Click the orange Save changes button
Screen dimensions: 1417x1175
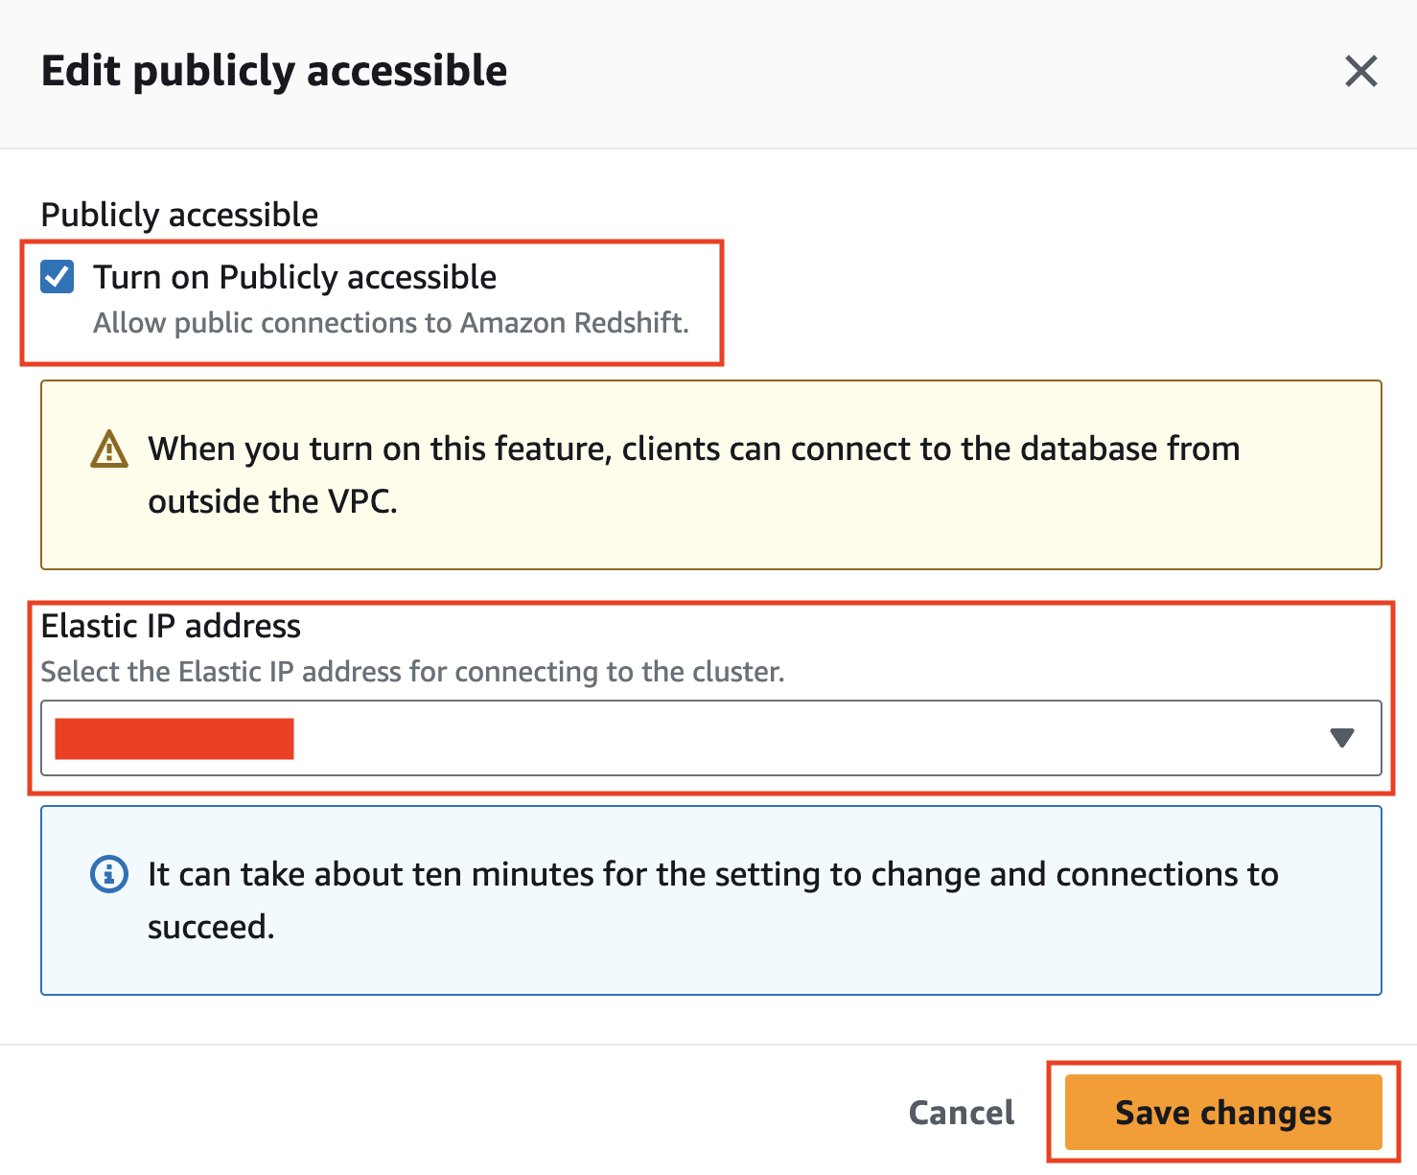coord(1222,1113)
